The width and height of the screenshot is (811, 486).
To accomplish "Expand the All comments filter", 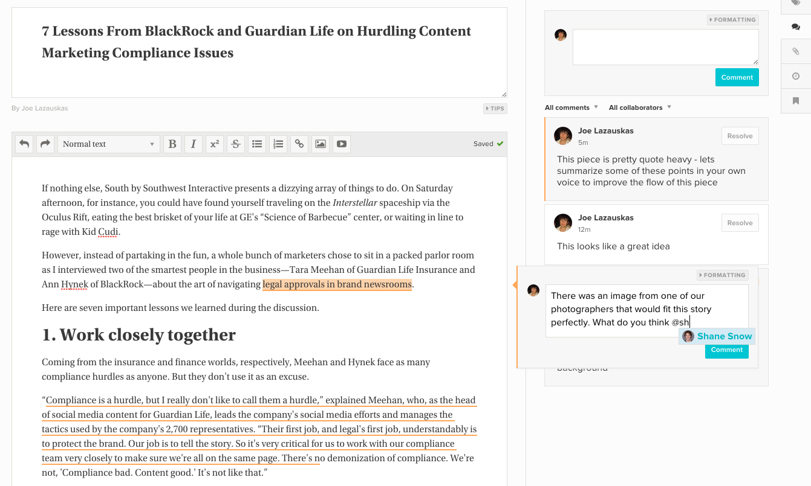I will pos(572,107).
